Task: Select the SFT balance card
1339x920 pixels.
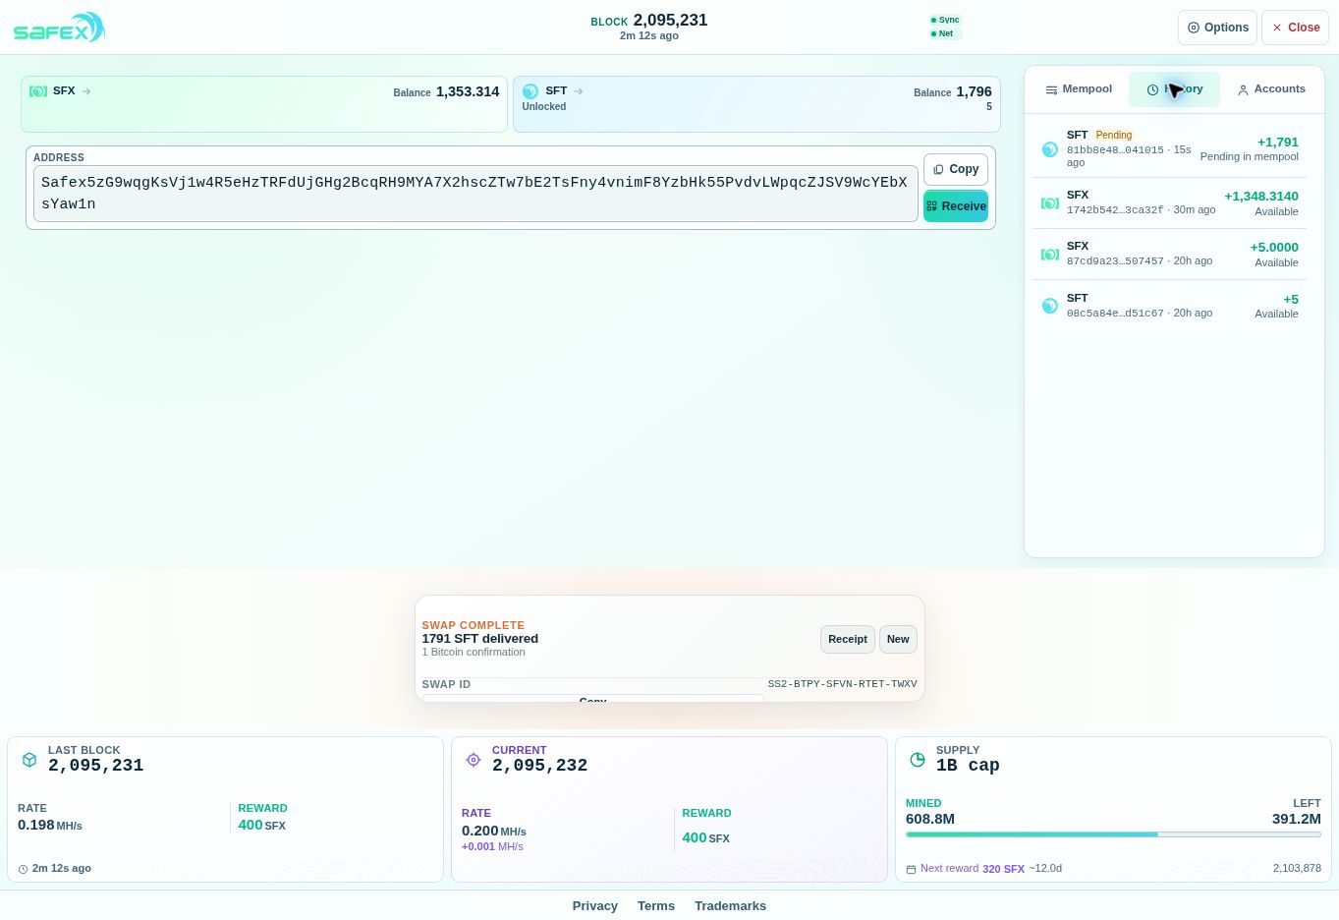Action: 756,104
